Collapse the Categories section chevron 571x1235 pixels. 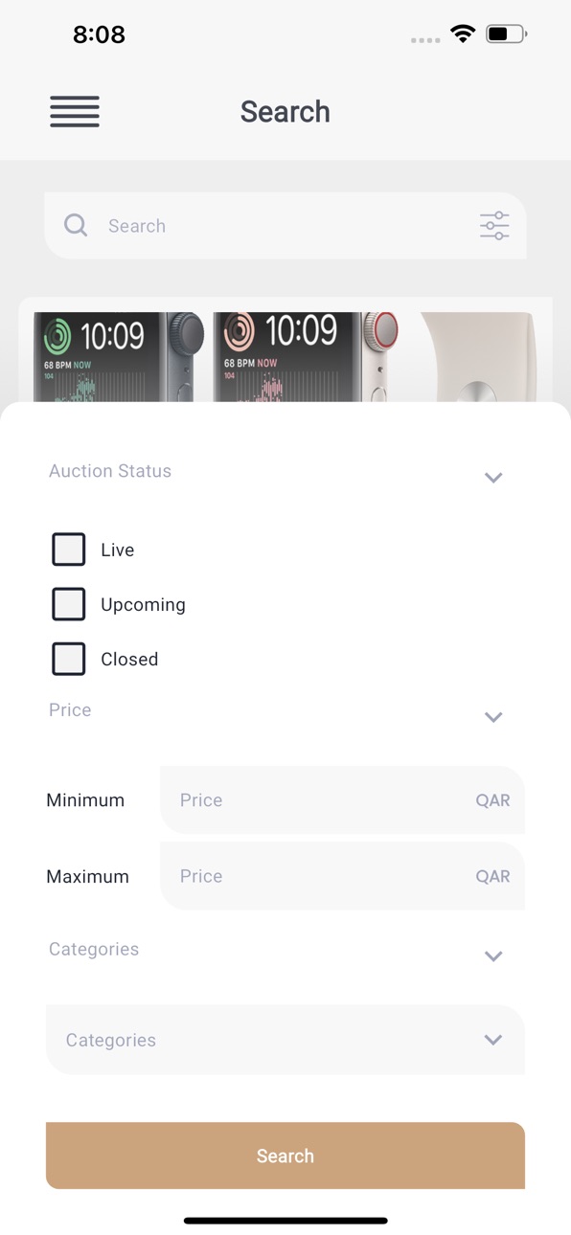pyautogui.click(x=493, y=956)
